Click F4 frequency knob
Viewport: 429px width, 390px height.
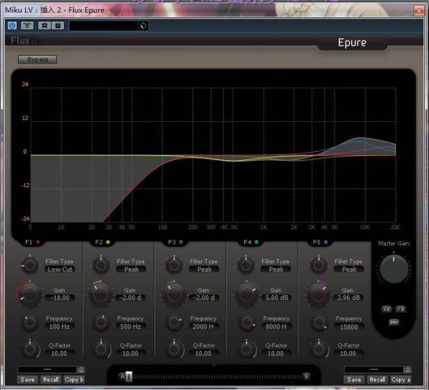[x=247, y=322]
